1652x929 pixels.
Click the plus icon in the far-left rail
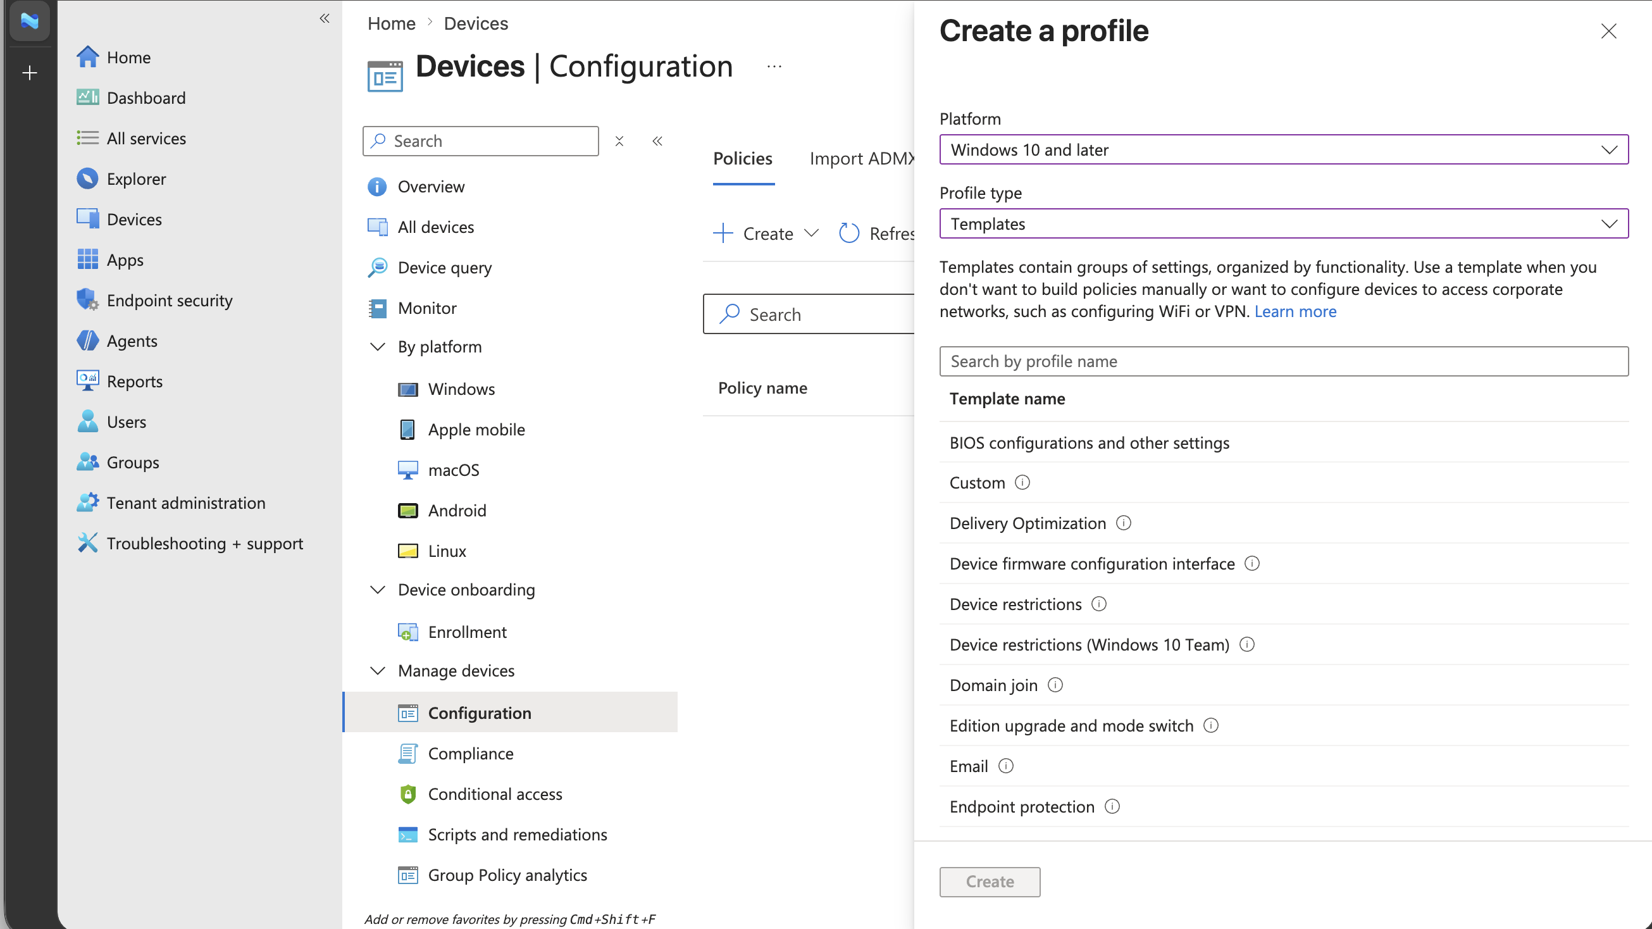point(30,73)
